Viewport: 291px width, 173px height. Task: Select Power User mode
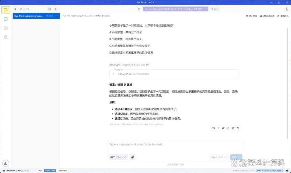tap(50, 171)
